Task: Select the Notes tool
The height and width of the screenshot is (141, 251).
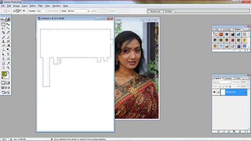Action: coord(4,63)
